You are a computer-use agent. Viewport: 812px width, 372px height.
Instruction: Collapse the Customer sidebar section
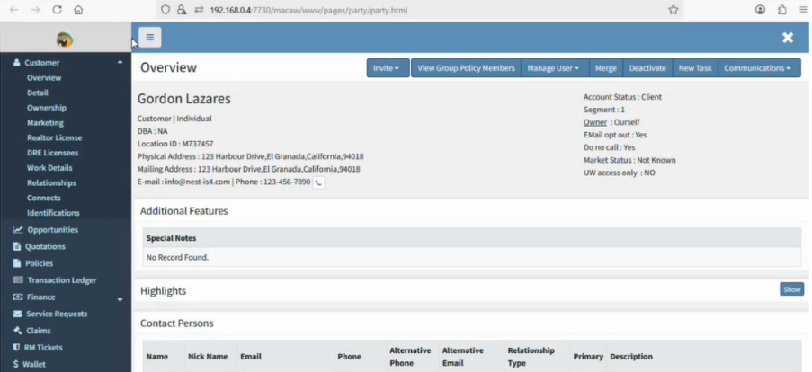(x=120, y=63)
